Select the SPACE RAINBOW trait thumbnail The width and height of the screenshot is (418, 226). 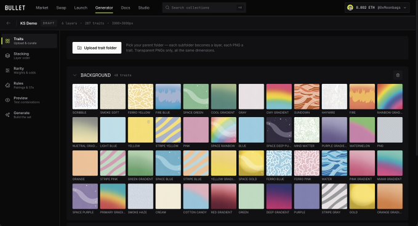pos(223,130)
